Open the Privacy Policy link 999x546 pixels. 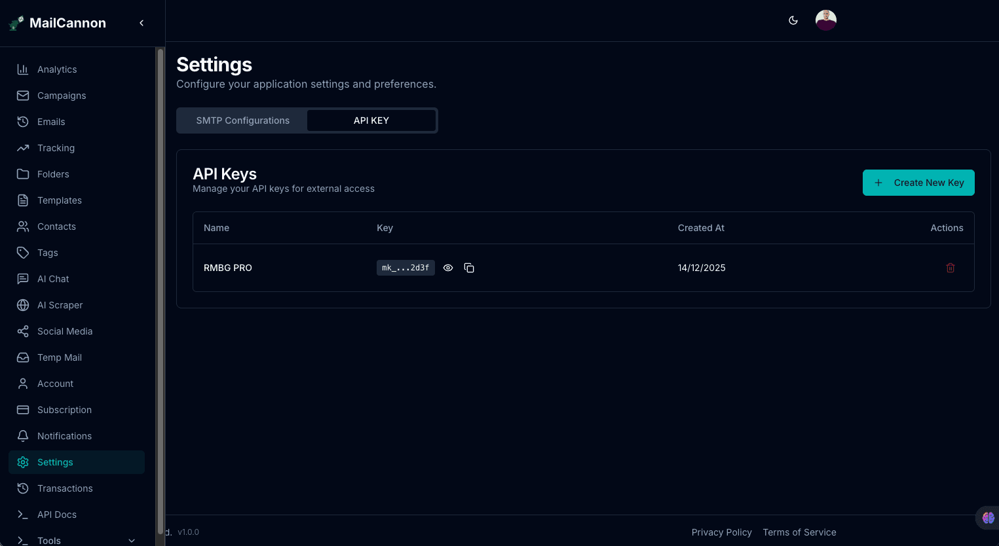(x=722, y=532)
